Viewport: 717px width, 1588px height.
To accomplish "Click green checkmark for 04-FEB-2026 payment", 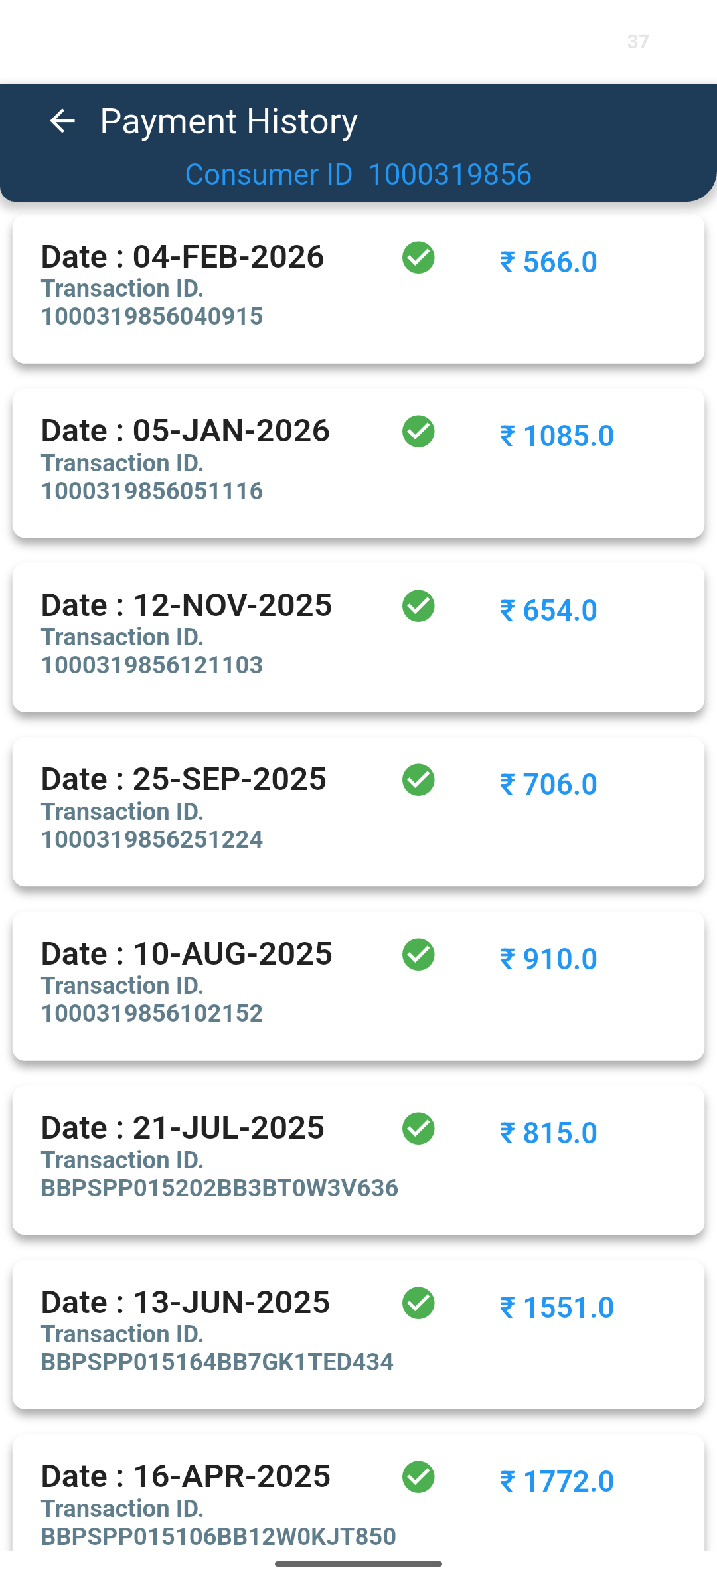I will (418, 258).
